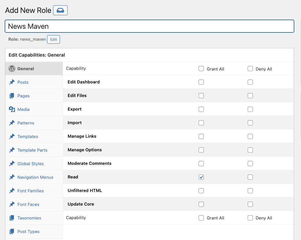The image size is (301, 240).
Task: Click the camera and music icon for Media
Action: click(12, 109)
